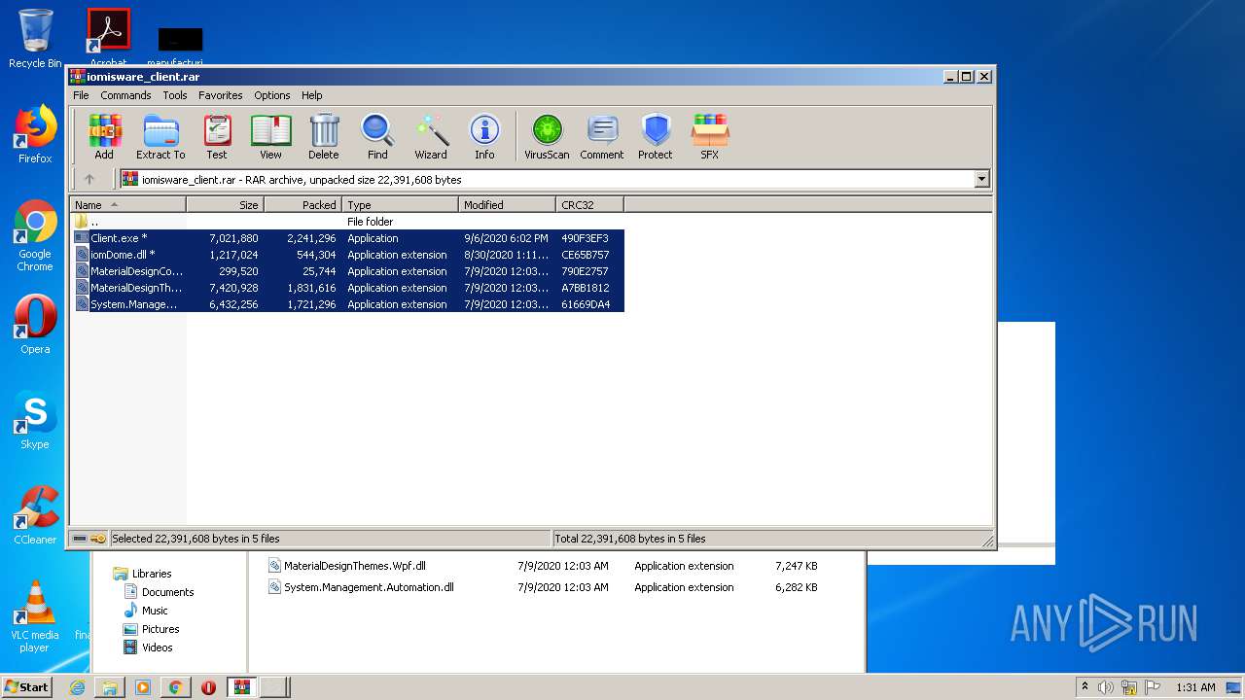1245x700 pixels.
Task: Run VirusScan on the archive
Action: pos(547,137)
